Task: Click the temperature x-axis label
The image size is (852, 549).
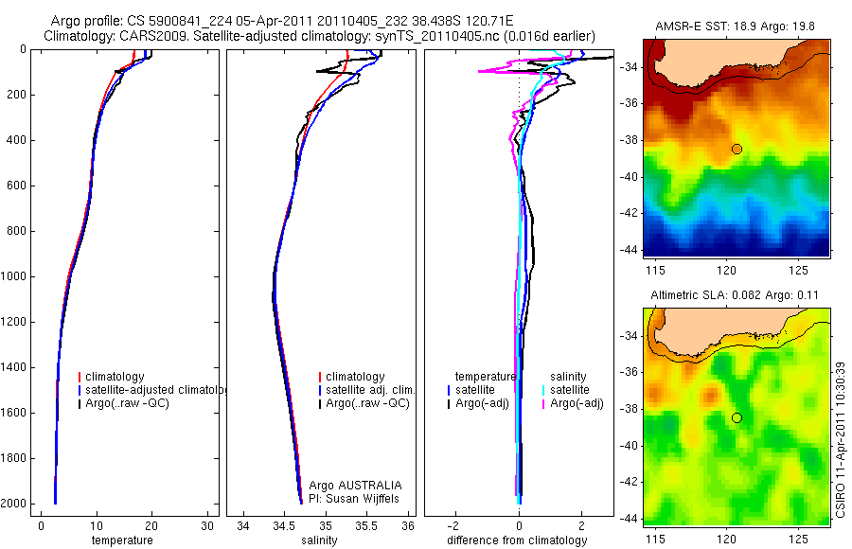Action: 122,540
